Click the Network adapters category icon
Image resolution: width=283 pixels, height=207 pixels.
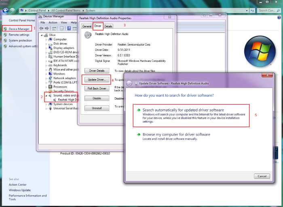point(51,78)
